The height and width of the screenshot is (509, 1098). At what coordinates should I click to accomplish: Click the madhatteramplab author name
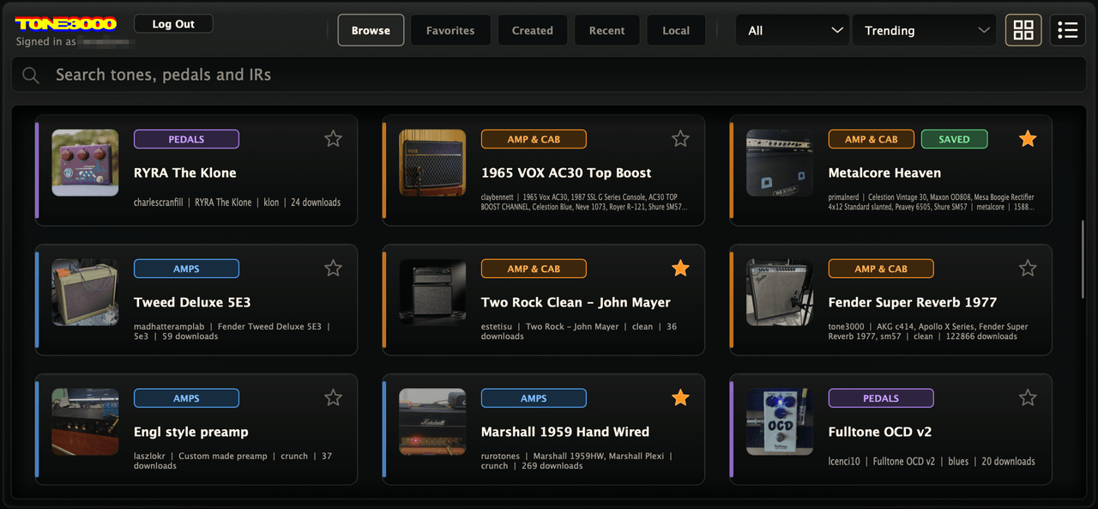[x=169, y=327]
